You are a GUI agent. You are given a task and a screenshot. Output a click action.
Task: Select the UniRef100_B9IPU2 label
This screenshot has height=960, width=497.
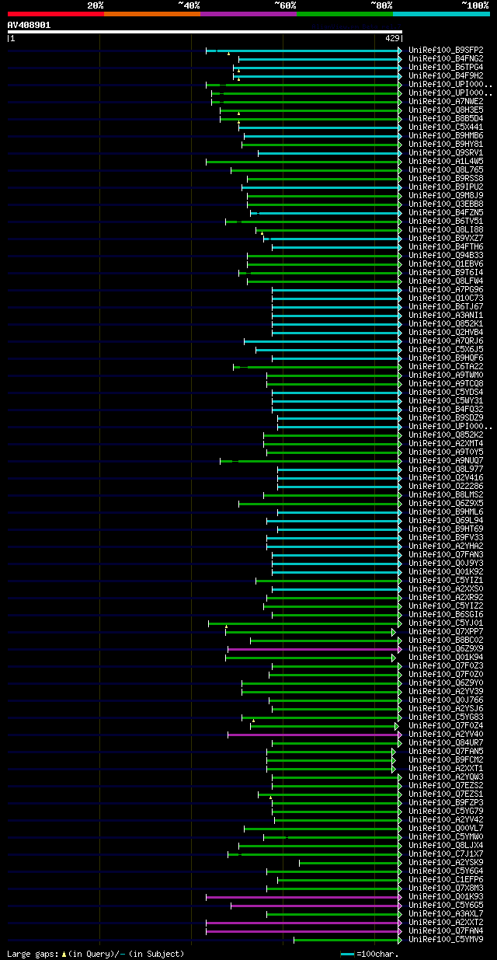tap(446, 187)
